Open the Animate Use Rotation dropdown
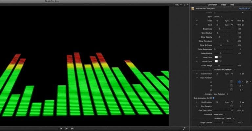252x131 pixels. point(221,94)
